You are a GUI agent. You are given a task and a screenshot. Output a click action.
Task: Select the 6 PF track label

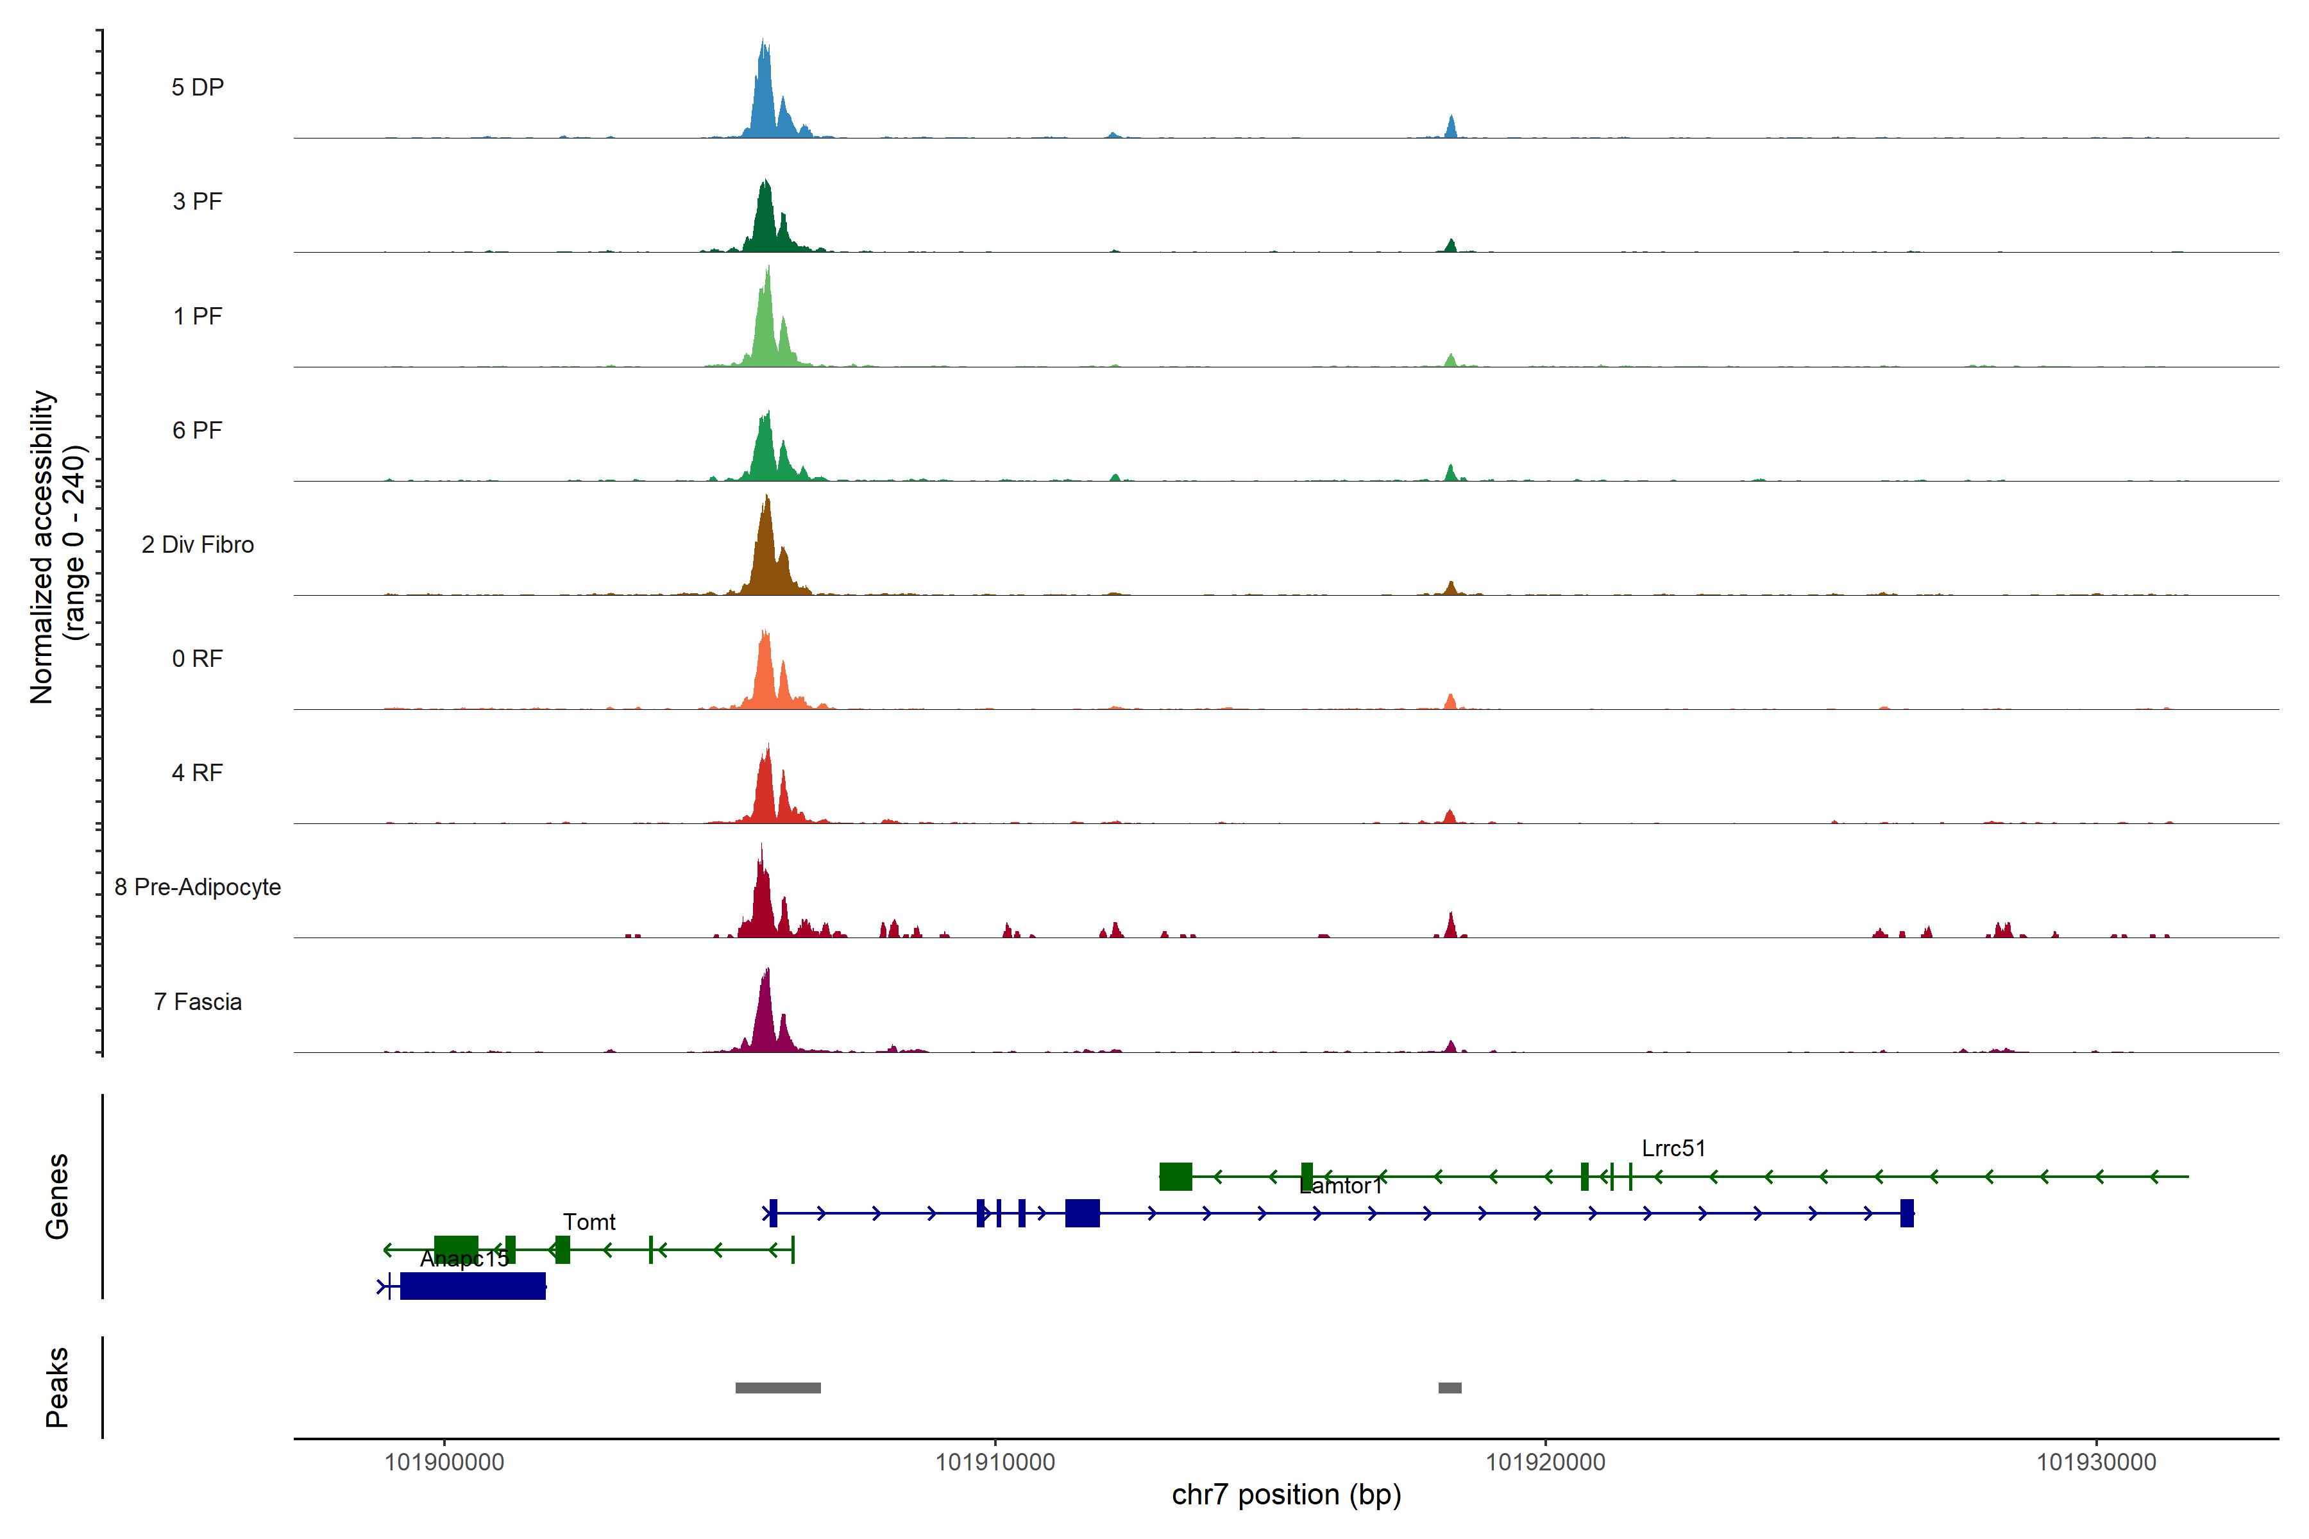tap(198, 430)
